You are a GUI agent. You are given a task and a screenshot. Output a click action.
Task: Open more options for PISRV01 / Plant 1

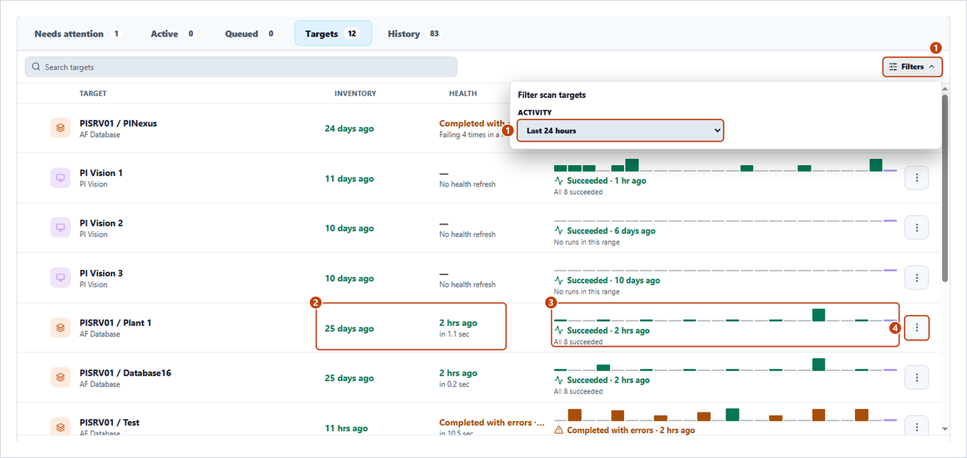pyautogui.click(x=917, y=328)
